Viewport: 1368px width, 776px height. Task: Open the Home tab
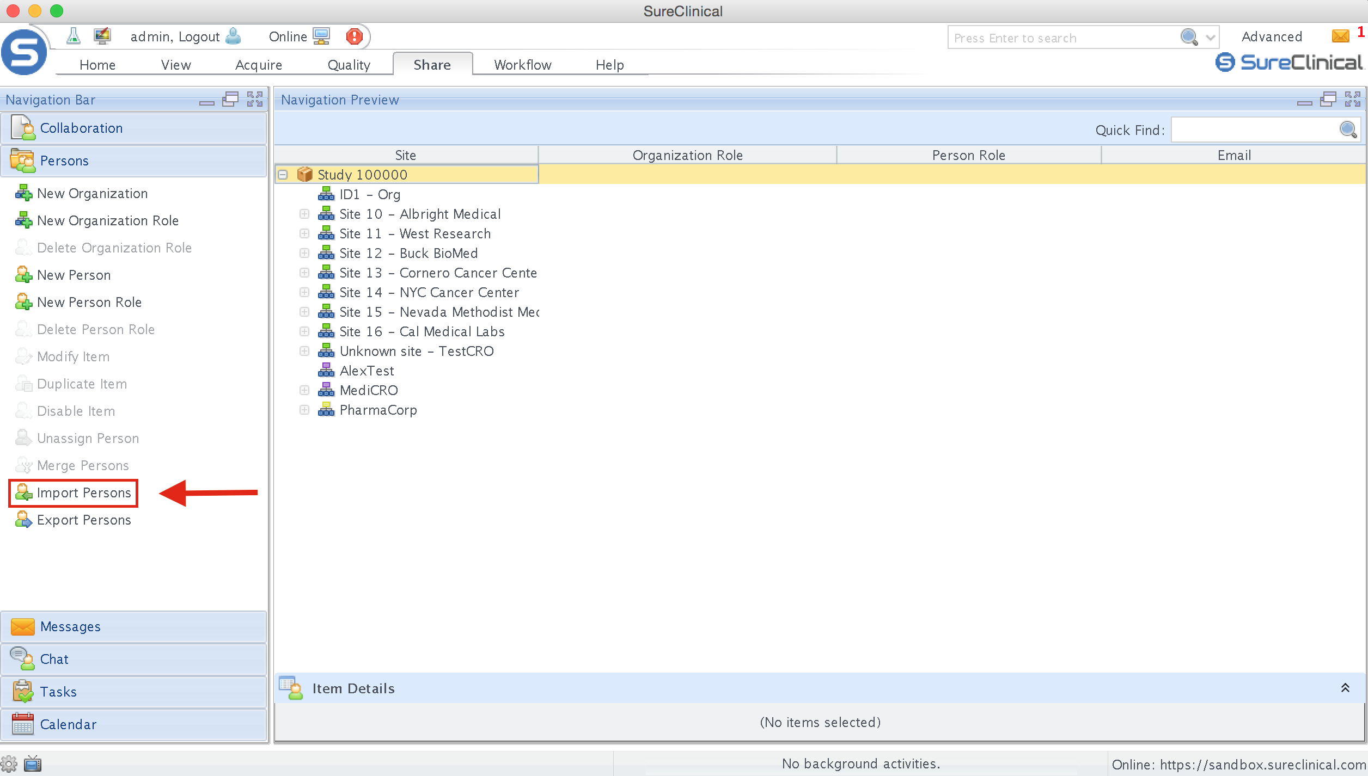97,65
